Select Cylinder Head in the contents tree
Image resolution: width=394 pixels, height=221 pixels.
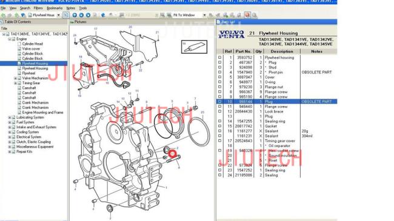point(32,44)
